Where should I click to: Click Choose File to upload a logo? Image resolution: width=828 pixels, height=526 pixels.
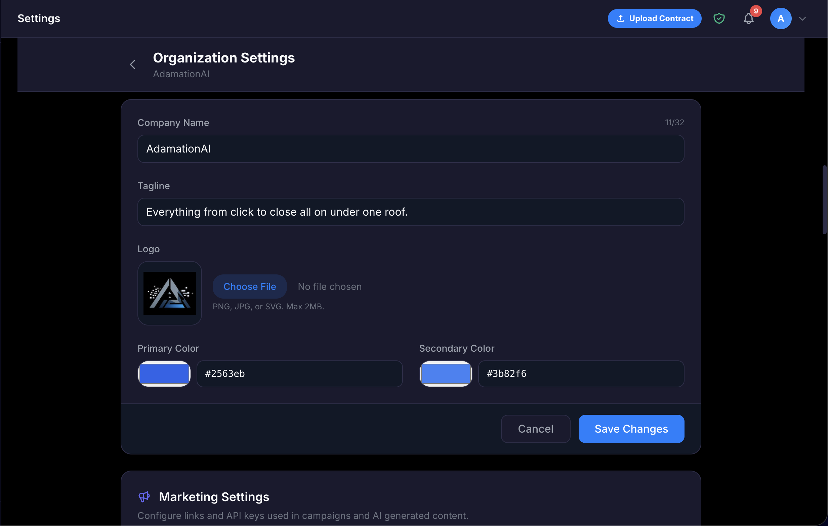(x=250, y=287)
